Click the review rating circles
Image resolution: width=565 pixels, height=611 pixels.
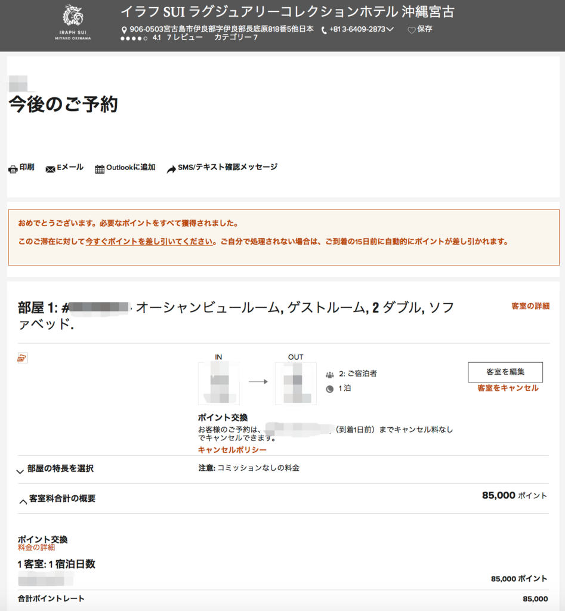(x=134, y=38)
